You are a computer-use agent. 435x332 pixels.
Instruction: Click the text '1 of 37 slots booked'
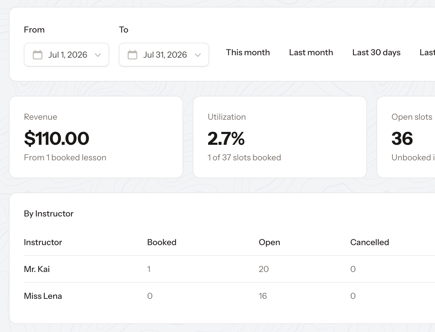[244, 157]
